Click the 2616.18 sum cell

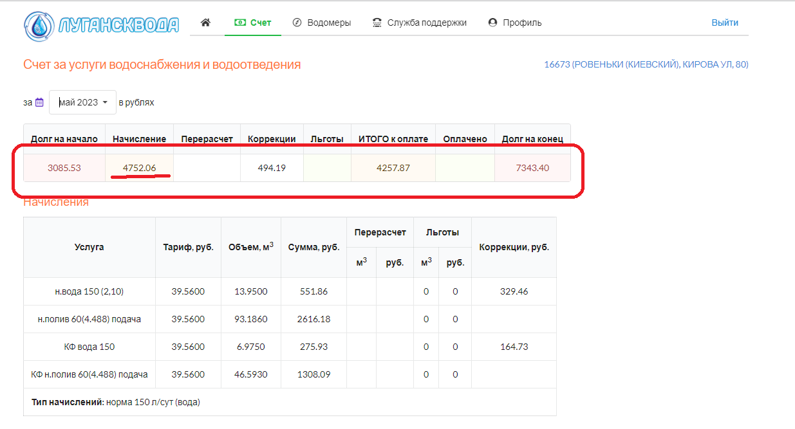[x=314, y=319]
